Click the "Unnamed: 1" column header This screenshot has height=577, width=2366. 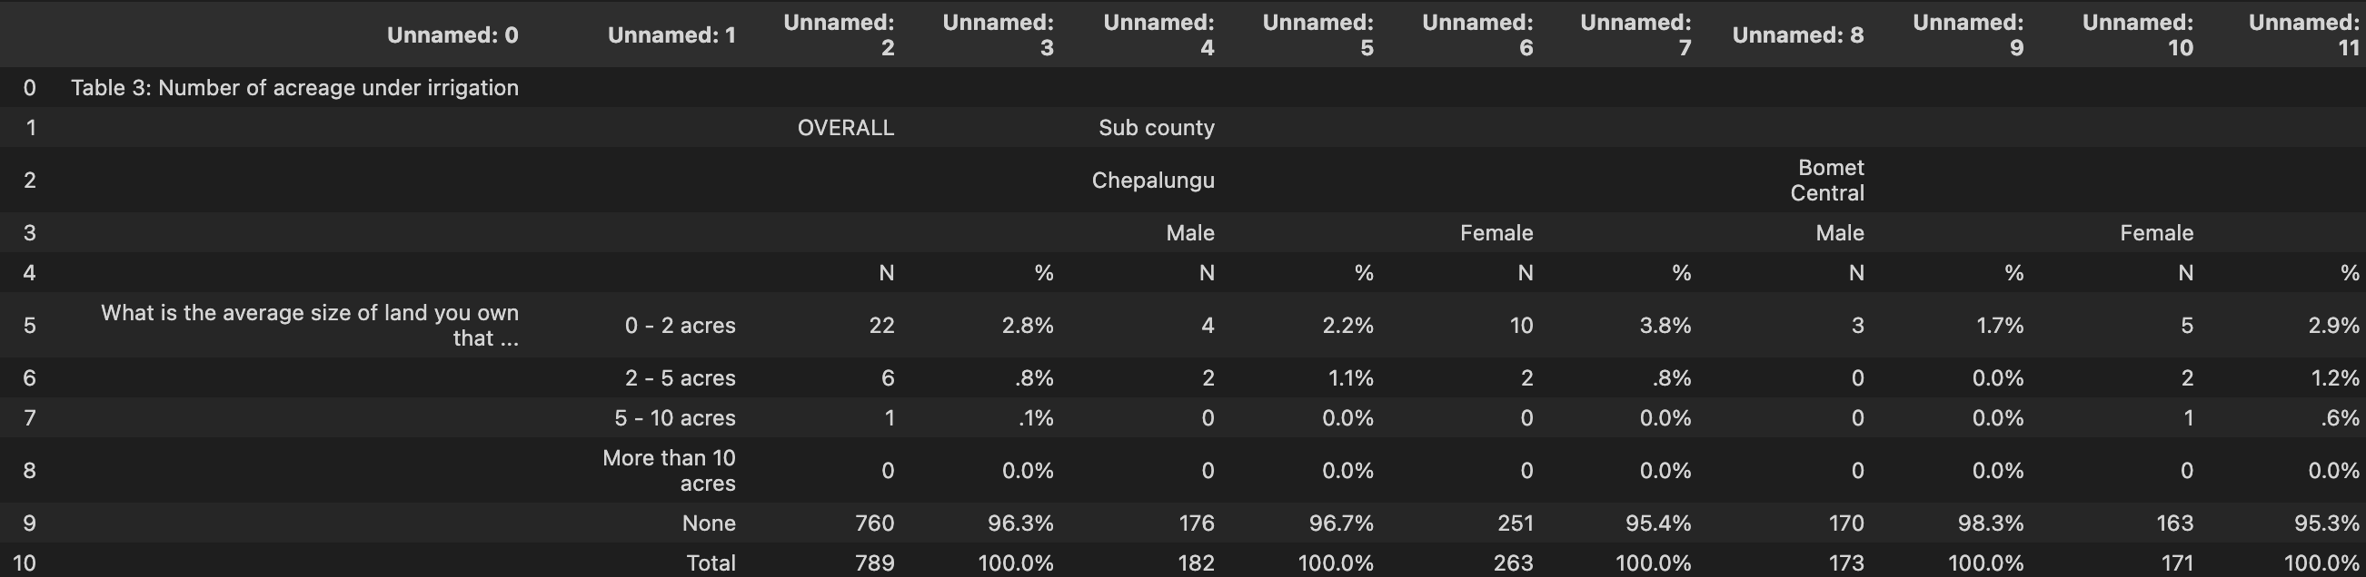coord(671,34)
